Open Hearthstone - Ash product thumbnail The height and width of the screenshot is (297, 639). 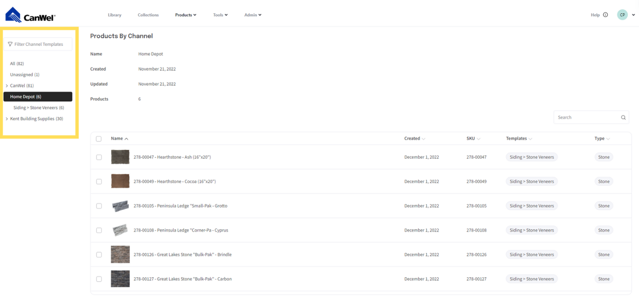(120, 157)
